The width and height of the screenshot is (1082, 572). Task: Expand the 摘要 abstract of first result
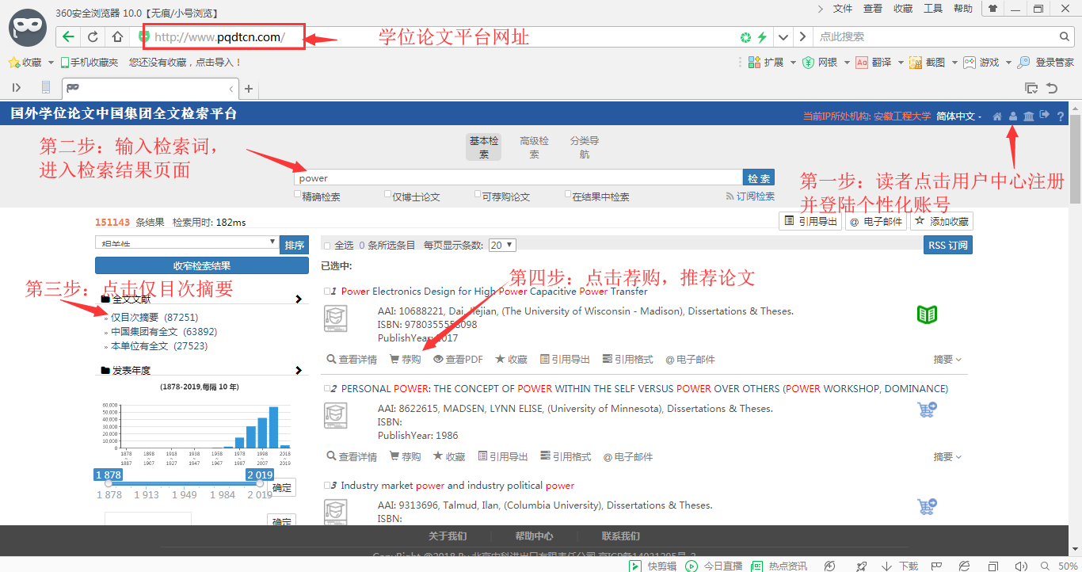(947, 359)
